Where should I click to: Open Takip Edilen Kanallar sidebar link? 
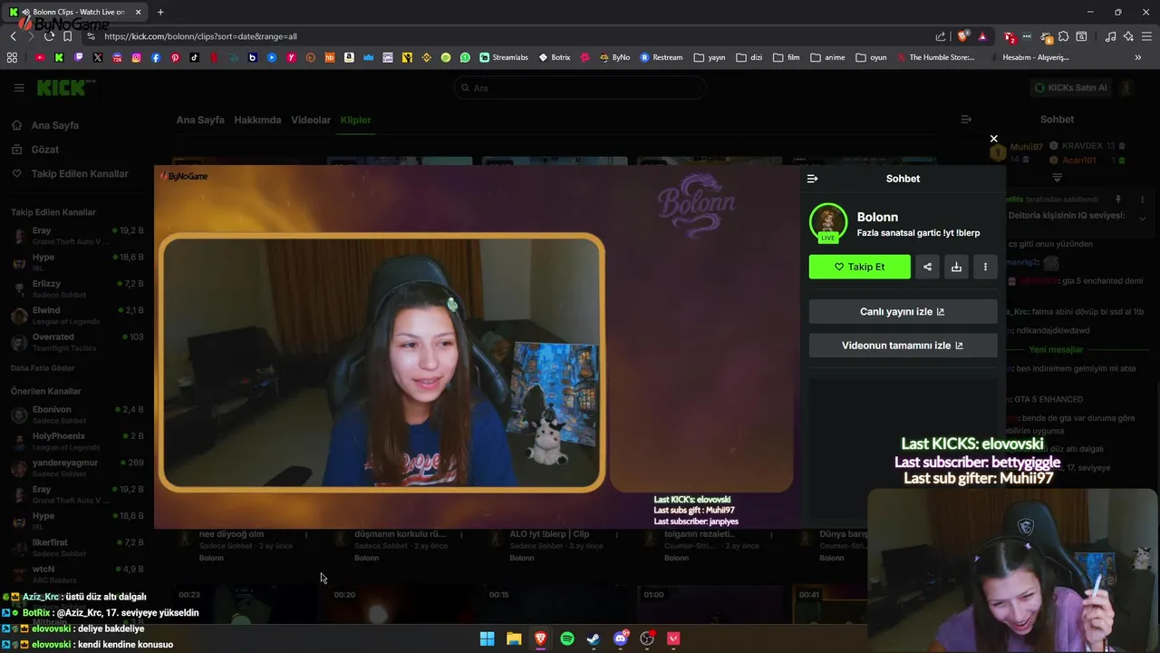[80, 173]
